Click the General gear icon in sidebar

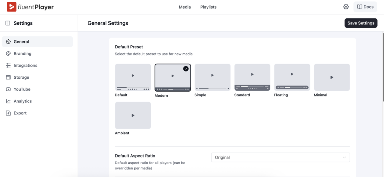[8, 42]
